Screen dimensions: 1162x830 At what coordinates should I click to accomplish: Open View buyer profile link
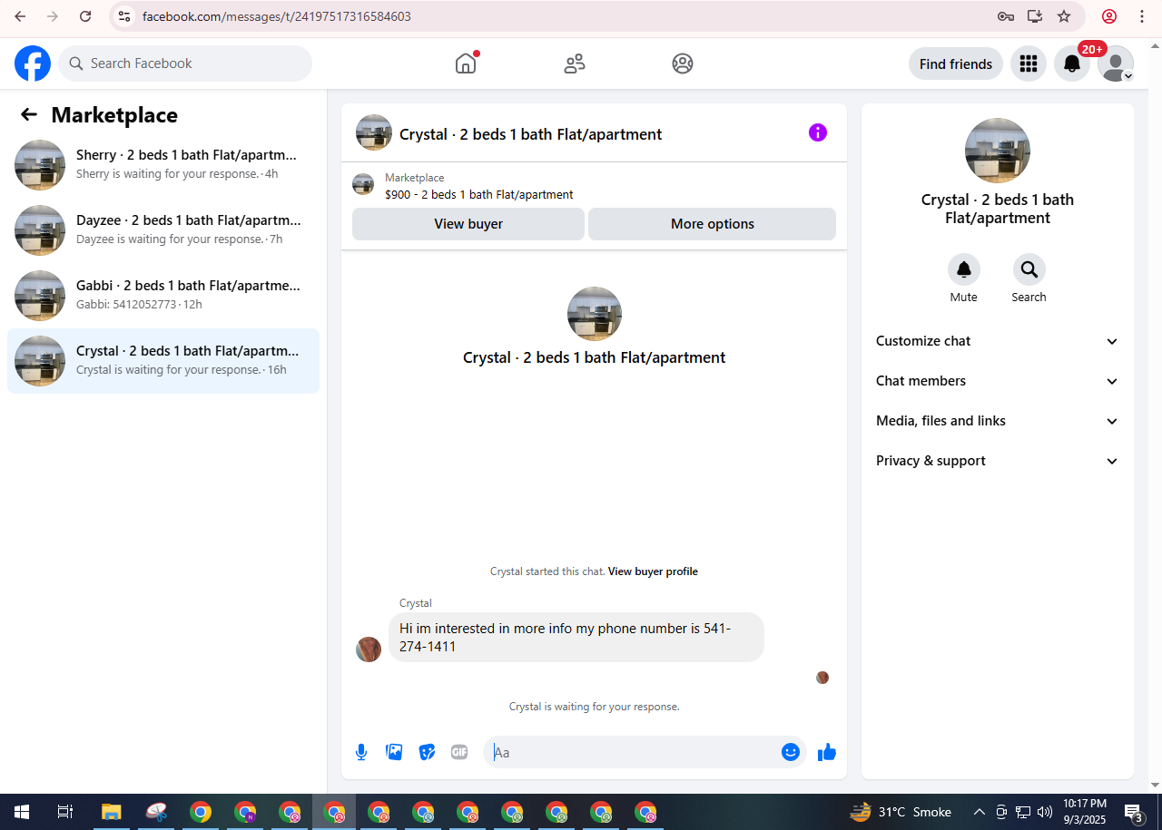pos(653,571)
